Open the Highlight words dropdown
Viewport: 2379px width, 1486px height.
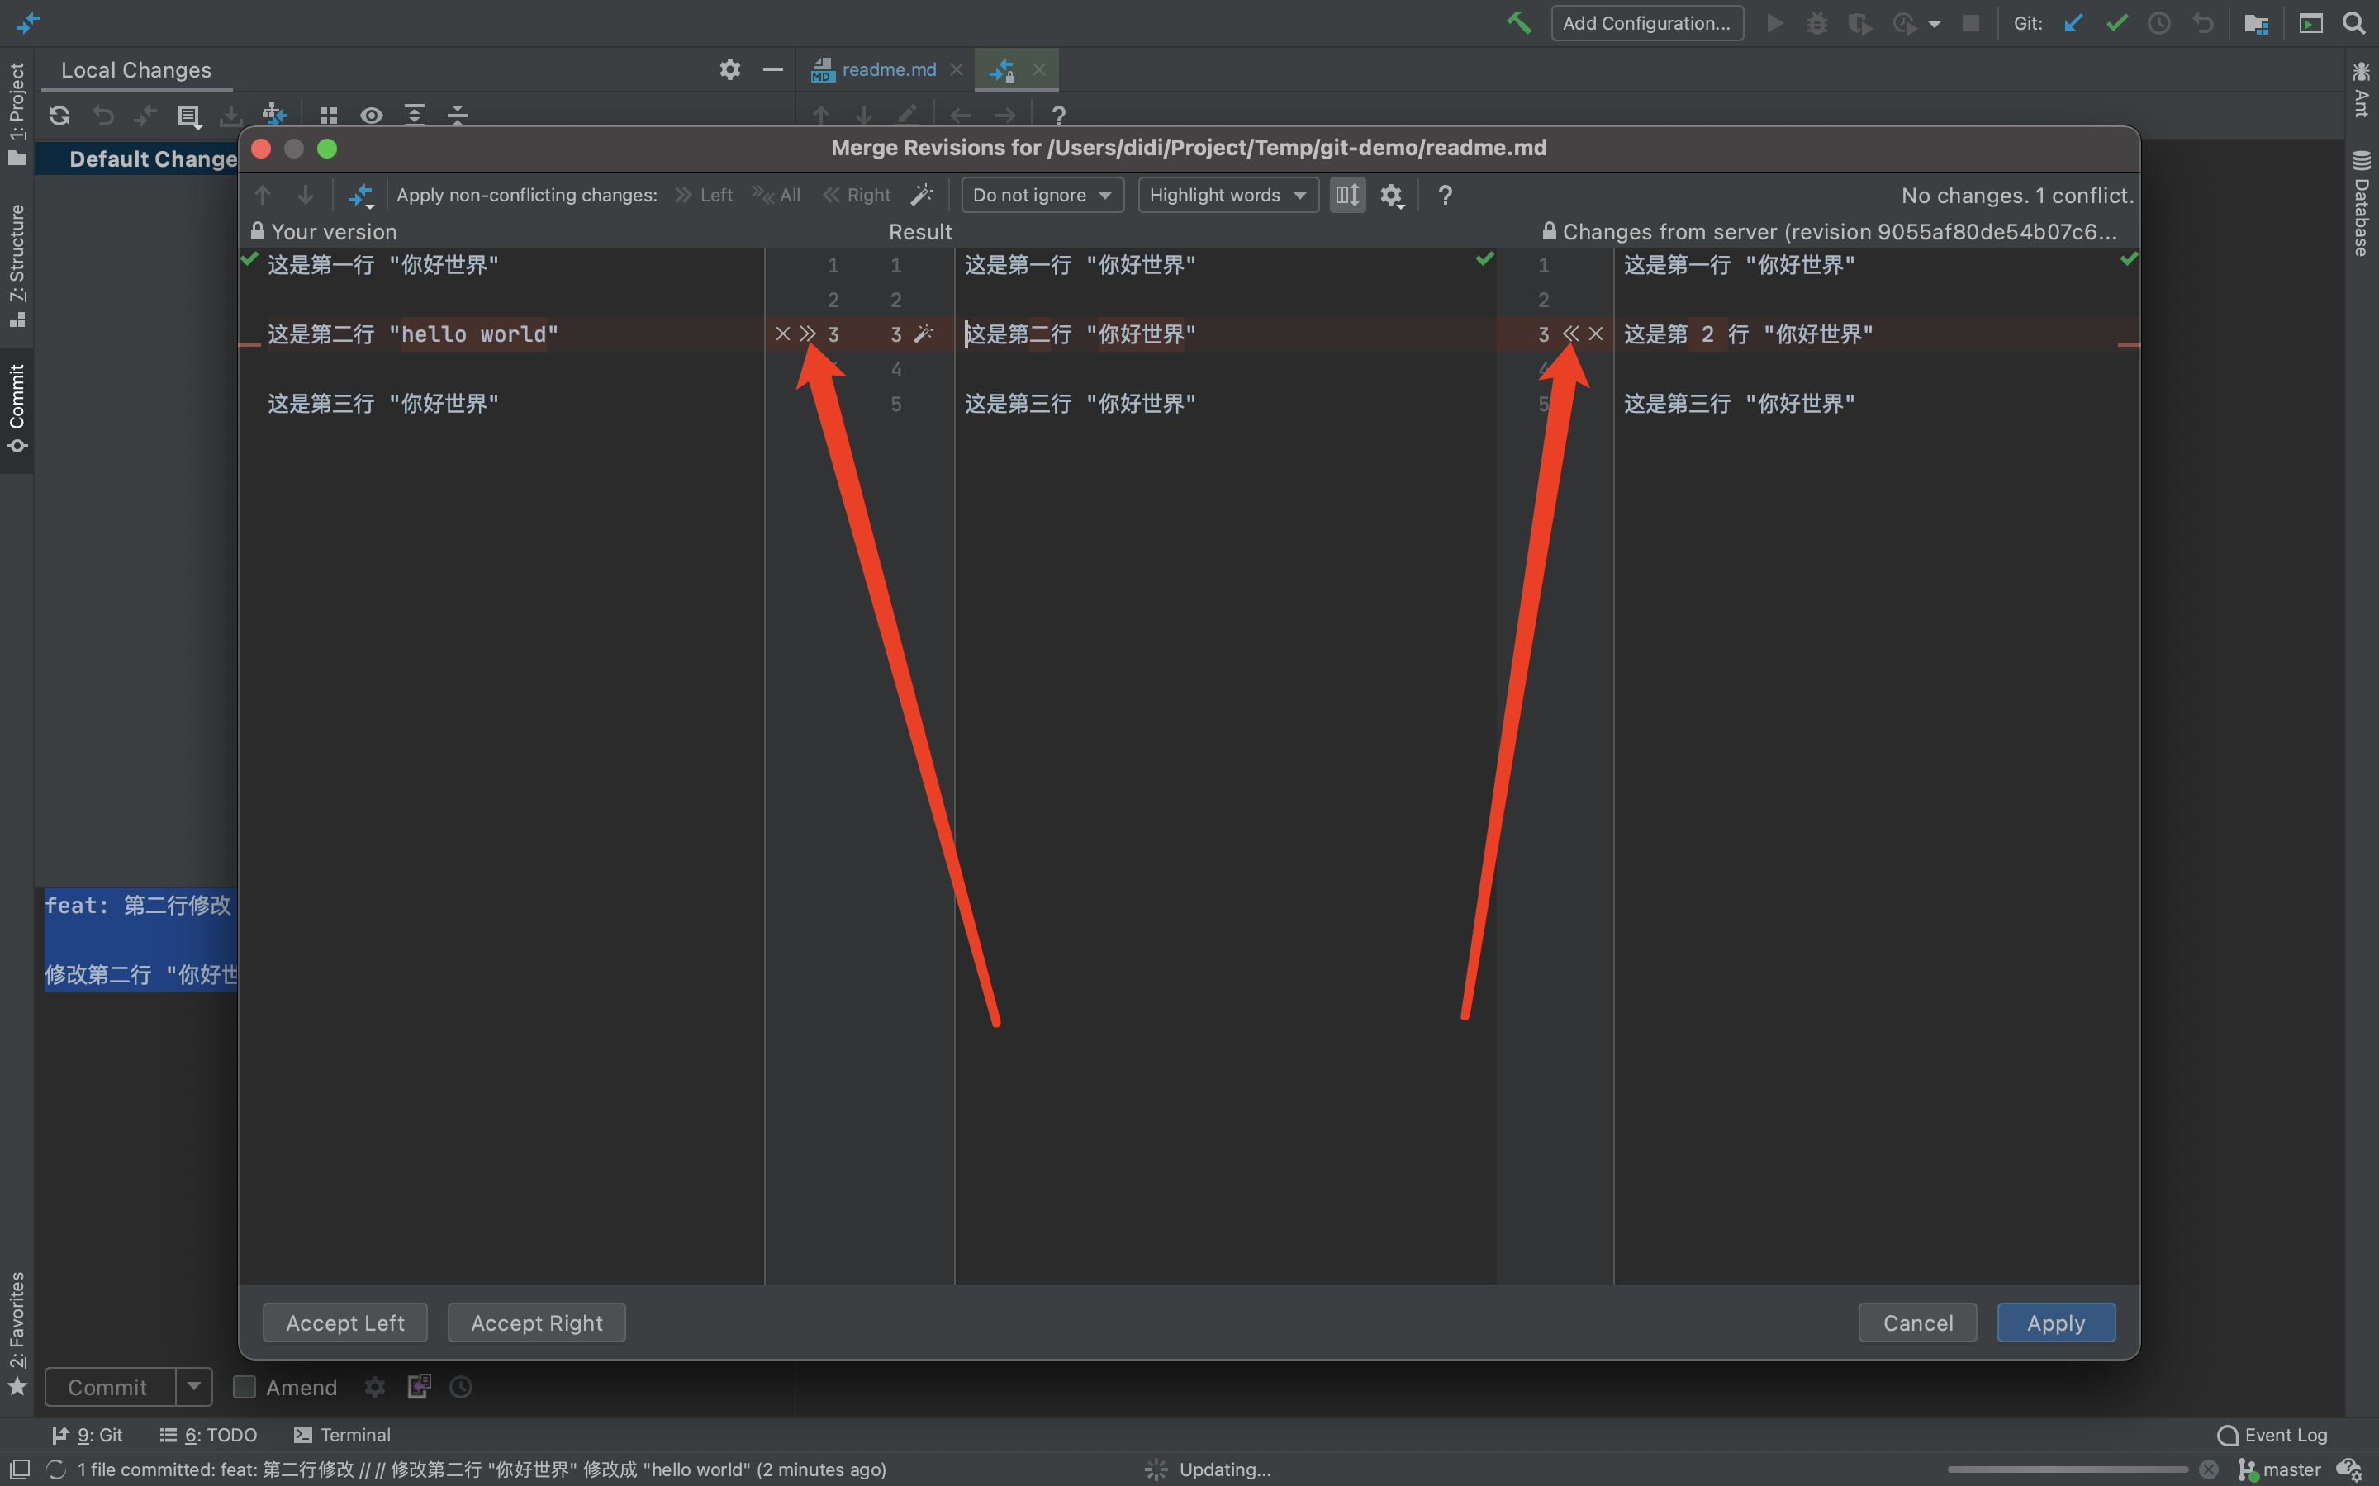[x=1227, y=195]
